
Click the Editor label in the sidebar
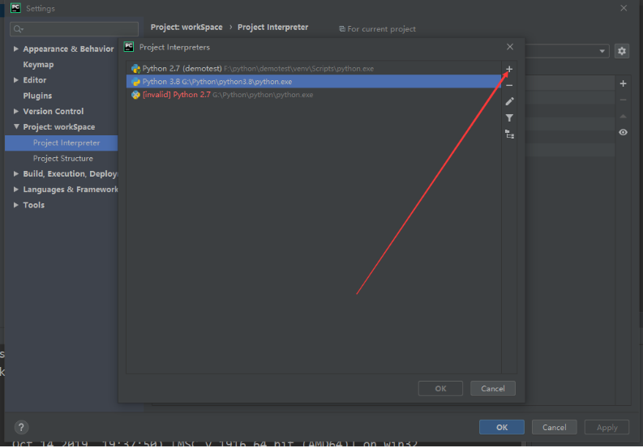pyautogui.click(x=34, y=80)
